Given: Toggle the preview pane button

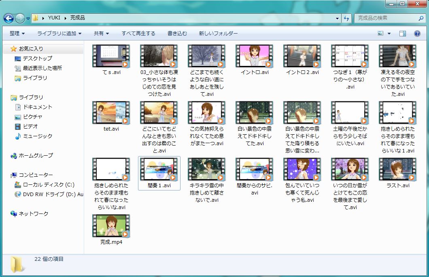Looking at the screenshot, I should [402, 33].
